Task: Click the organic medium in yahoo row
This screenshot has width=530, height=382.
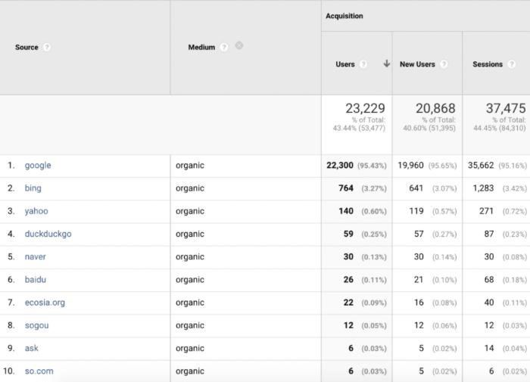Action: pos(190,211)
